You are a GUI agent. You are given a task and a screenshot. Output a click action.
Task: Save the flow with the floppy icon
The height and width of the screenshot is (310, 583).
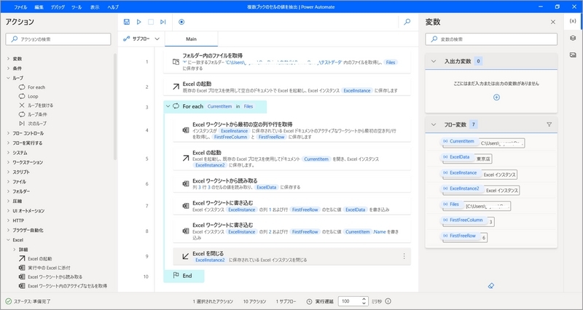pyautogui.click(x=126, y=22)
